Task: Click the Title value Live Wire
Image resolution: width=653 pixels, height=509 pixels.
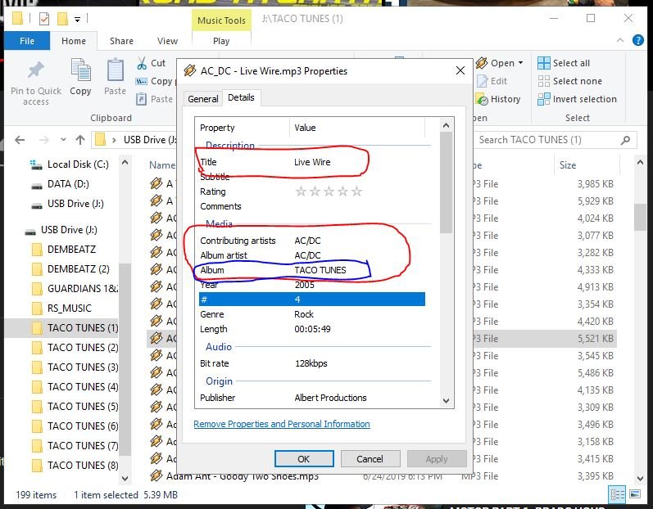Action: 312,162
